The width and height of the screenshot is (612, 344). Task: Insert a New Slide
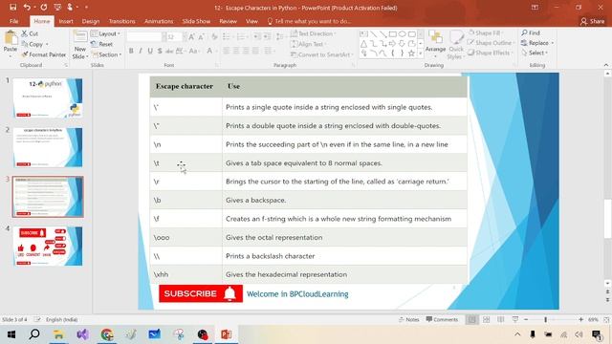80,45
